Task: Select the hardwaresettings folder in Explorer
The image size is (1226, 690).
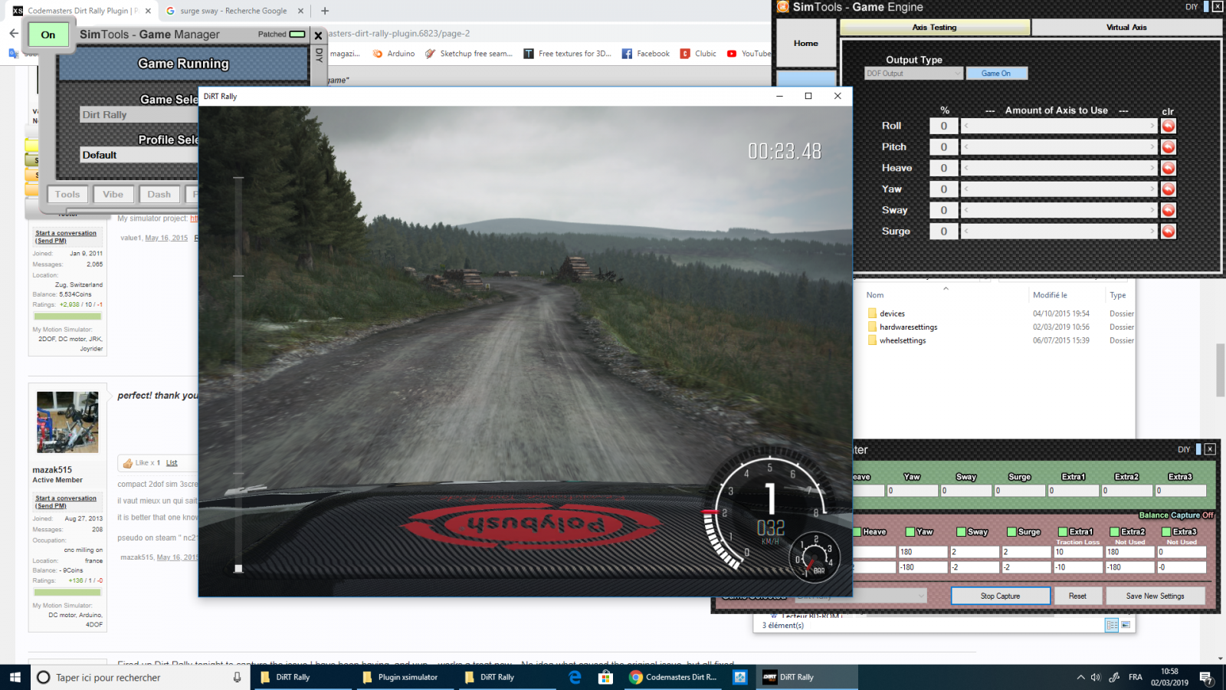Action: click(x=908, y=327)
